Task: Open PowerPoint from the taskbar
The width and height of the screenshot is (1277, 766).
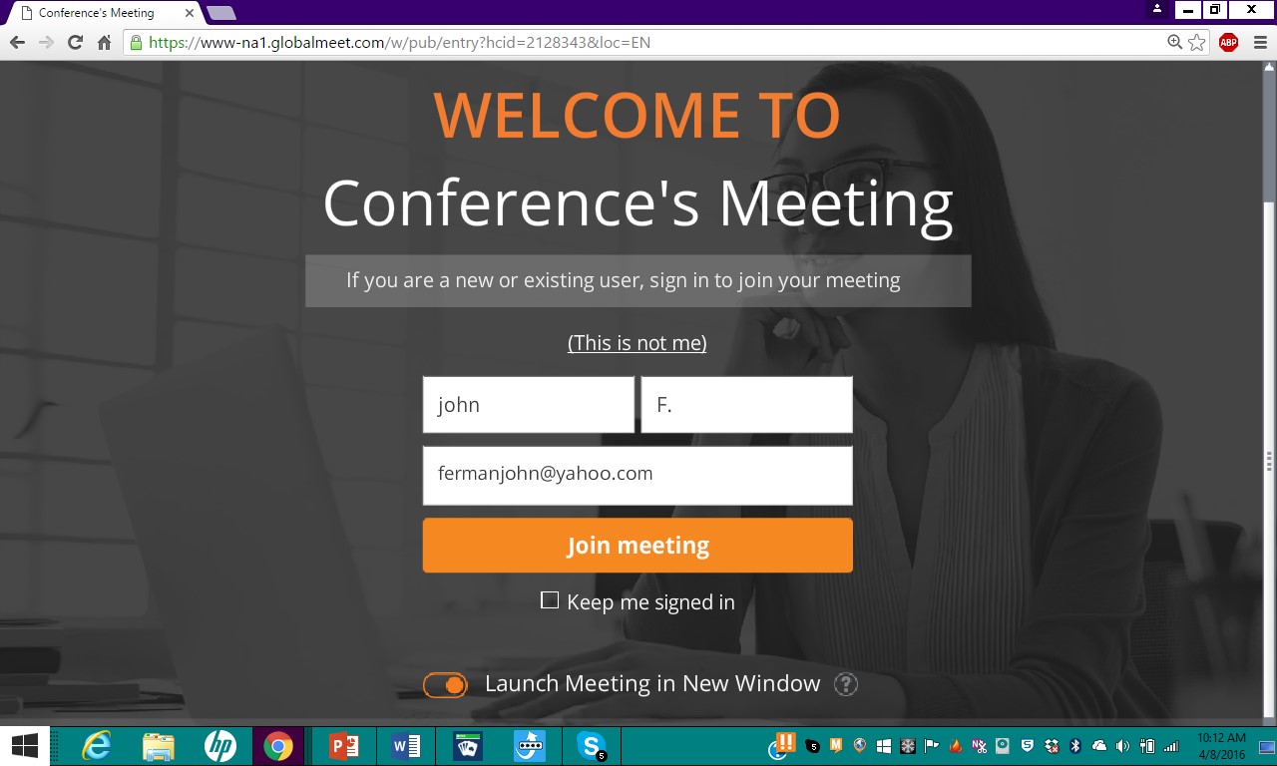Action: coord(343,746)
